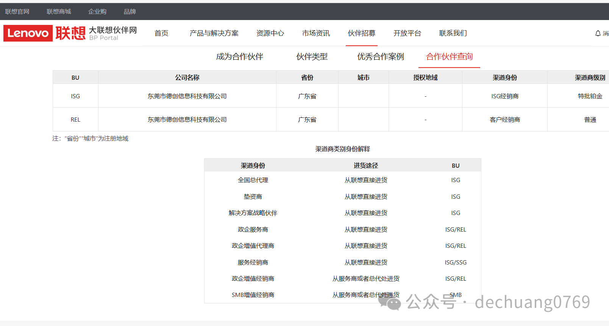Click 广东省 in the REL row
The height and width of the screenshot is (326, 609).
307,120
